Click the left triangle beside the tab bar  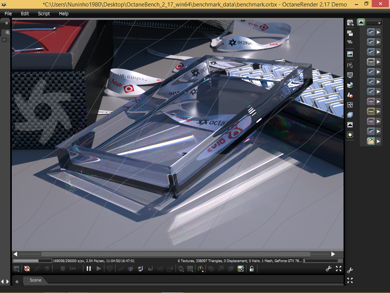click(x=3, y=282)
